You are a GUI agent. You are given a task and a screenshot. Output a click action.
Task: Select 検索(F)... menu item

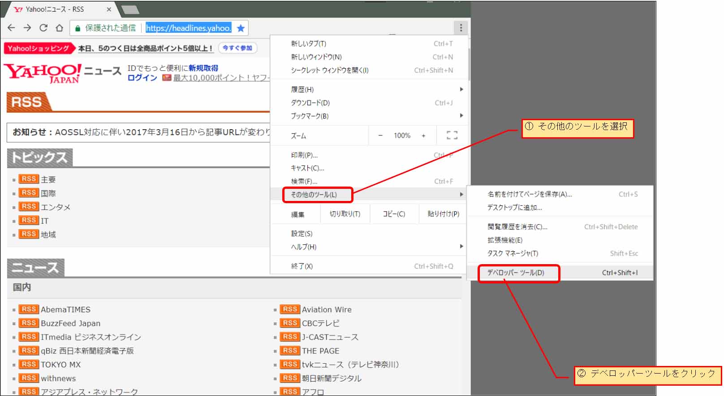tap(370, 181)
